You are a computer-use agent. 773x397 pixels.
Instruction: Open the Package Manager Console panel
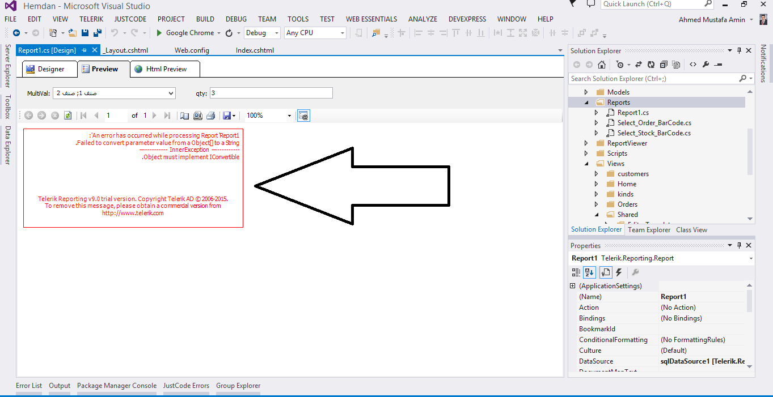point(117,386)
